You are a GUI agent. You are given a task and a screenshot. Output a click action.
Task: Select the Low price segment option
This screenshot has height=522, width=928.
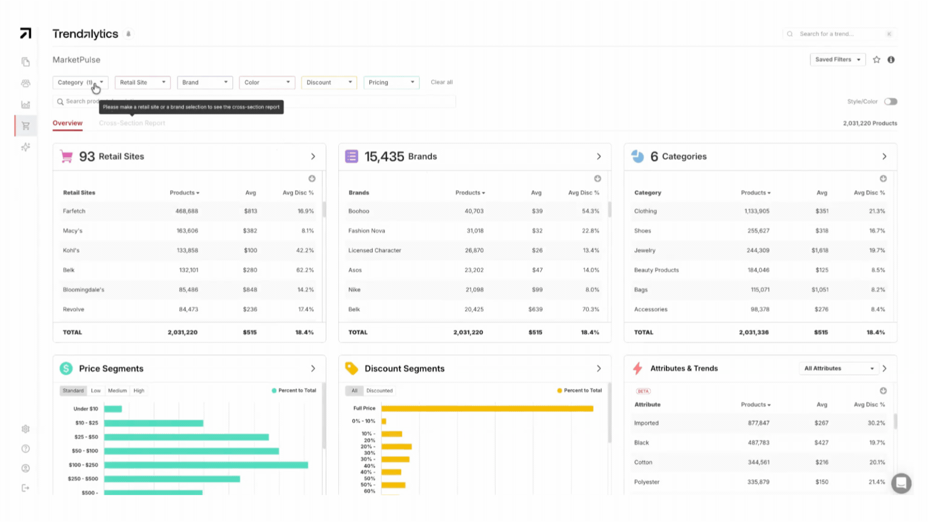click(96, 391)
